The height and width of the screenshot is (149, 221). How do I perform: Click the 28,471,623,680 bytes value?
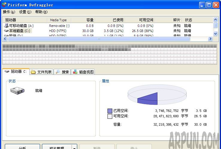166,116
